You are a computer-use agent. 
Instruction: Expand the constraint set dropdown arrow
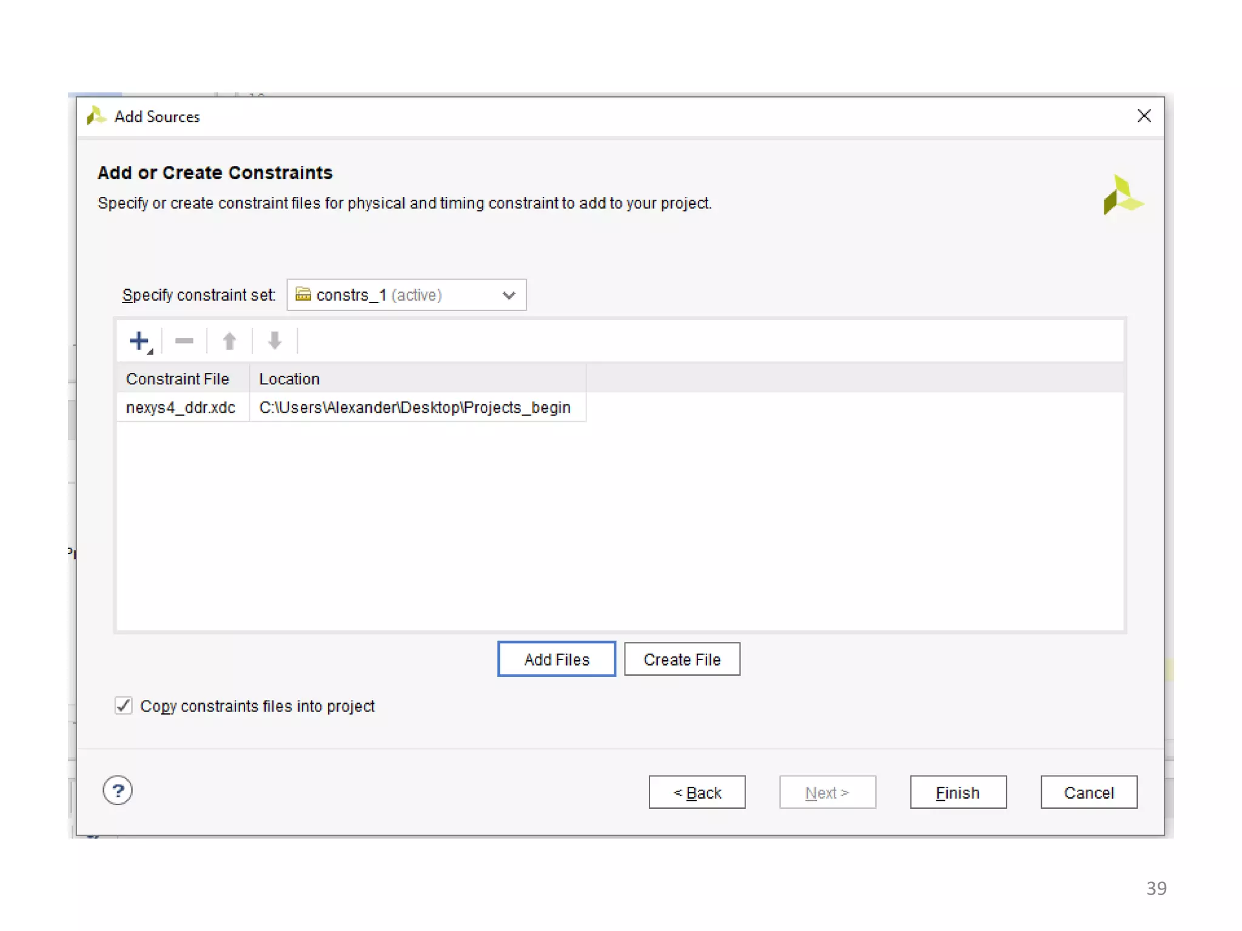coord(509,295)
